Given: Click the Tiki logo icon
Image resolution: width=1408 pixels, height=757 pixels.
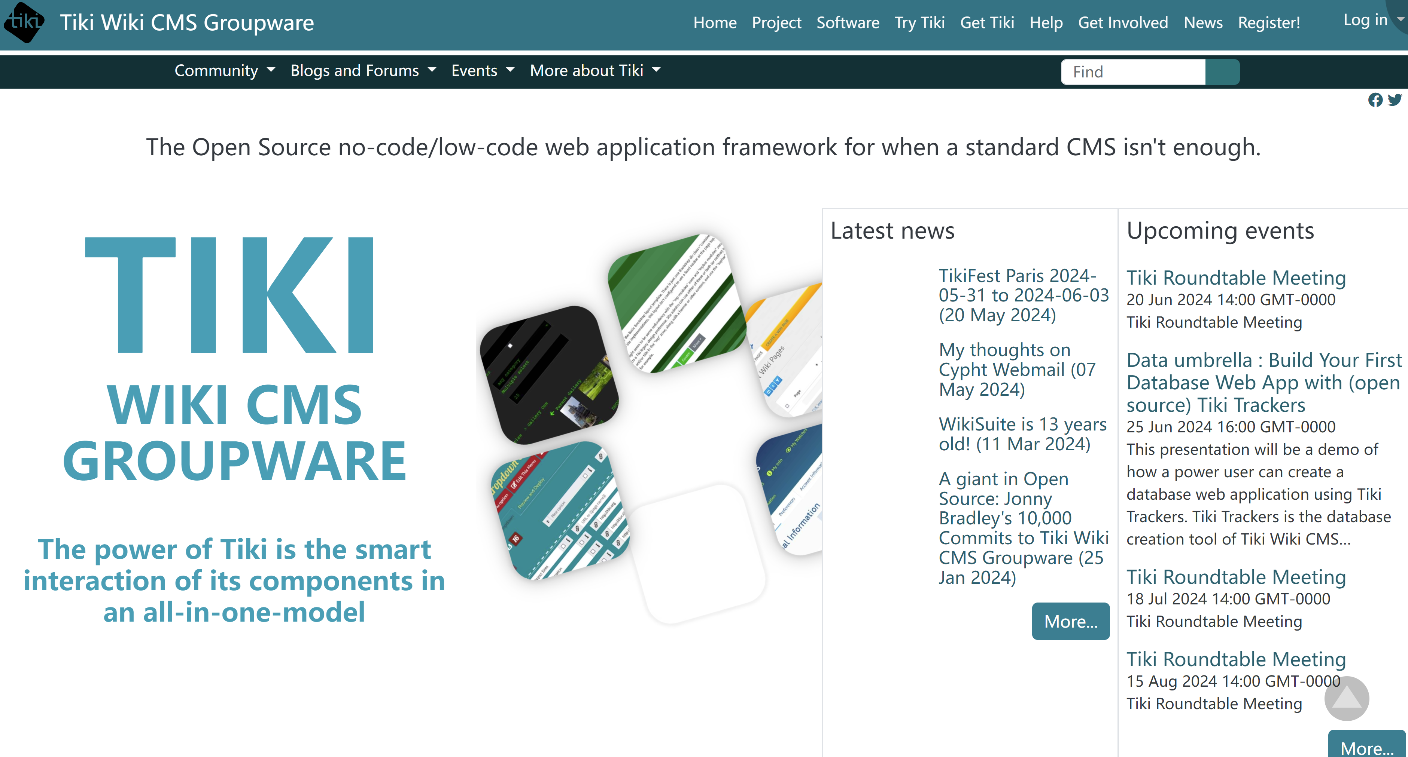Looking at the screenshot, I should pyautogui.click(x=24, y=22).
